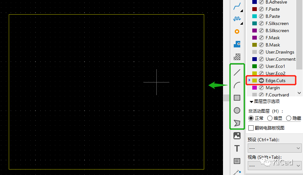
Task: Select the 正常 inactive layer radio
Action: click(251, 118)
